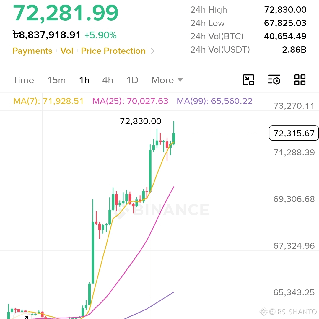Image resolution: width=319 pixels, height=319 pixels.
Task: Tap the 24h Low value 67,825.03
Action: point(285,23)
